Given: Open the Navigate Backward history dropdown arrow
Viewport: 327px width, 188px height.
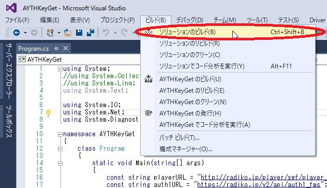Looking at the screenshot, I should click(25, 33).
